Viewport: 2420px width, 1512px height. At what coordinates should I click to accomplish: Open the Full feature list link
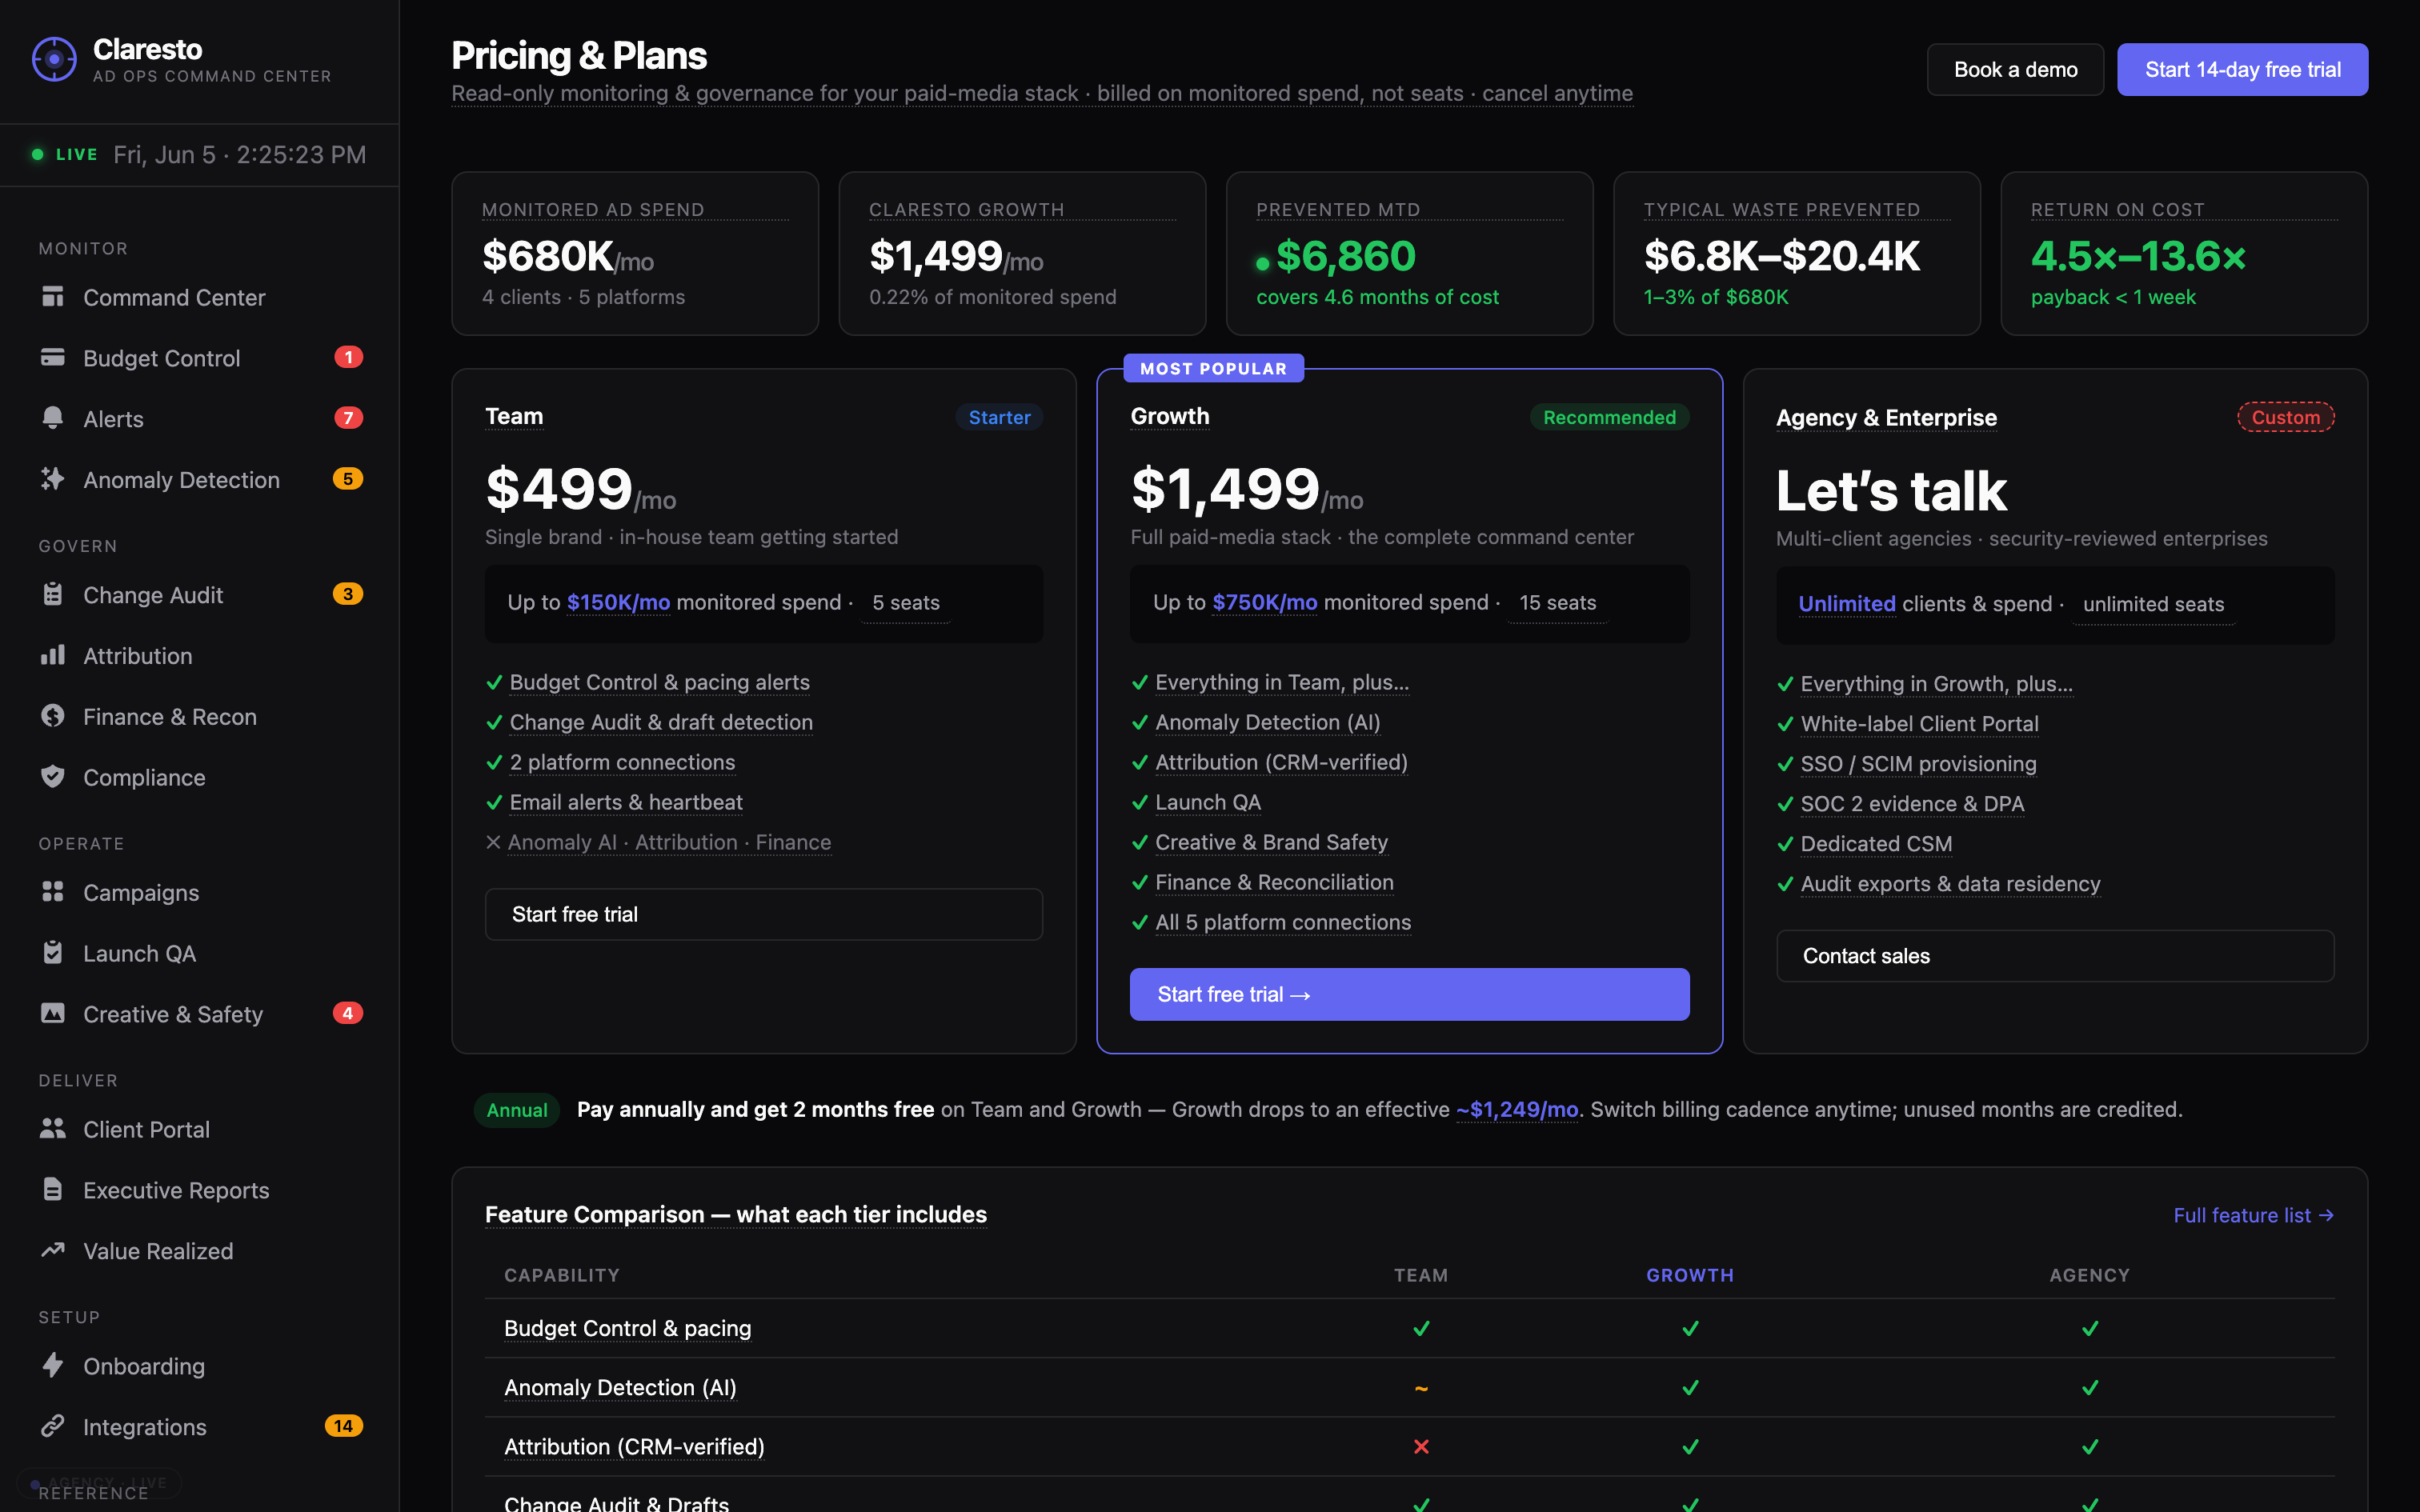point(2253,1215)
